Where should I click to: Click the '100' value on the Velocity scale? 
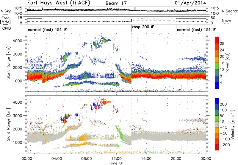(223, 110)
